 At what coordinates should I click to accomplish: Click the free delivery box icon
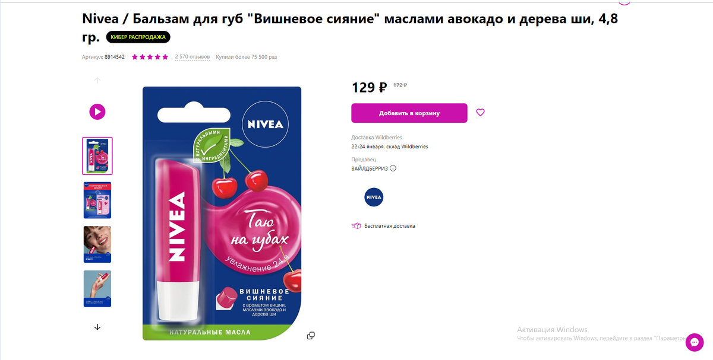[x=356, y=226]
